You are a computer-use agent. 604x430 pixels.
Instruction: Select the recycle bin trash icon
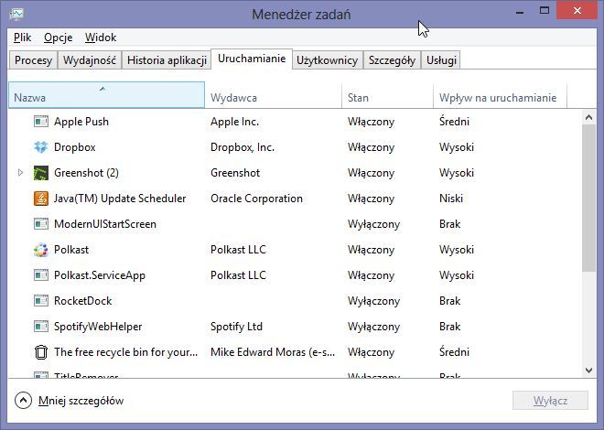click(x=41, y=352)
